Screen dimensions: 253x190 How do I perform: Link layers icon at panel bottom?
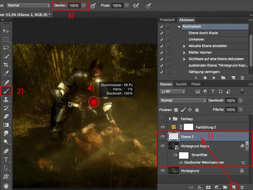[191, 187]
